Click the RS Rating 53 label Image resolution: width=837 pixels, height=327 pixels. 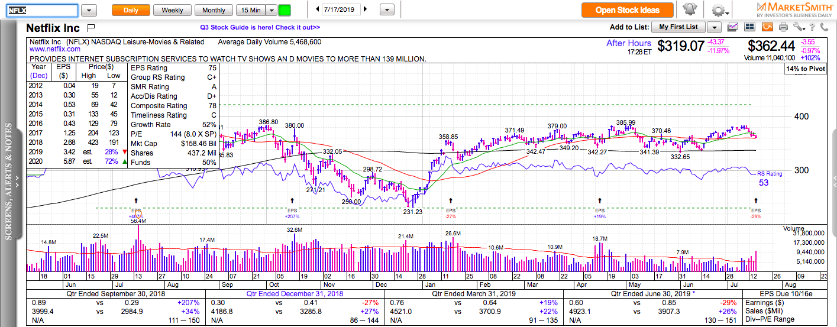(769, 179)
